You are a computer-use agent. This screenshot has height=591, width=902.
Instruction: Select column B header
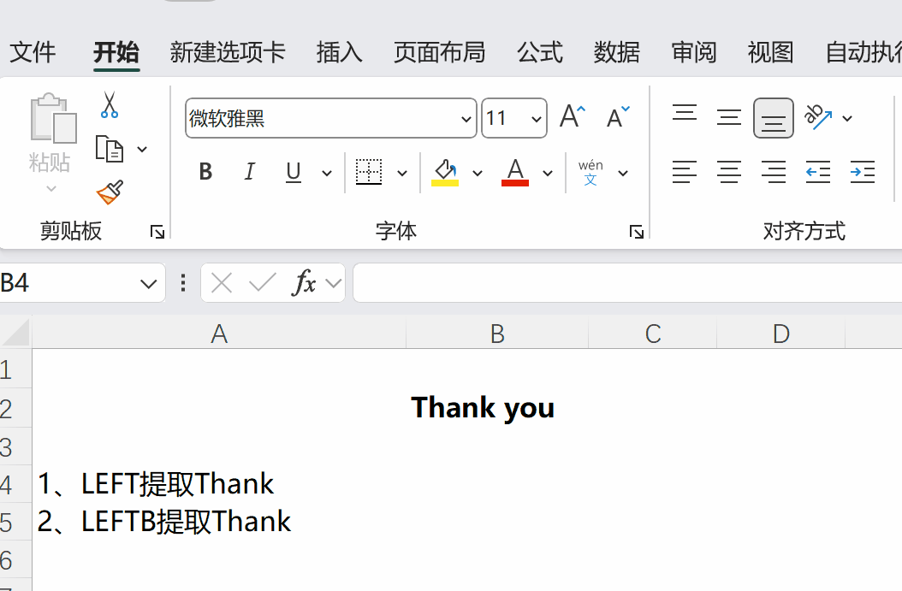[x=497, y=334]
